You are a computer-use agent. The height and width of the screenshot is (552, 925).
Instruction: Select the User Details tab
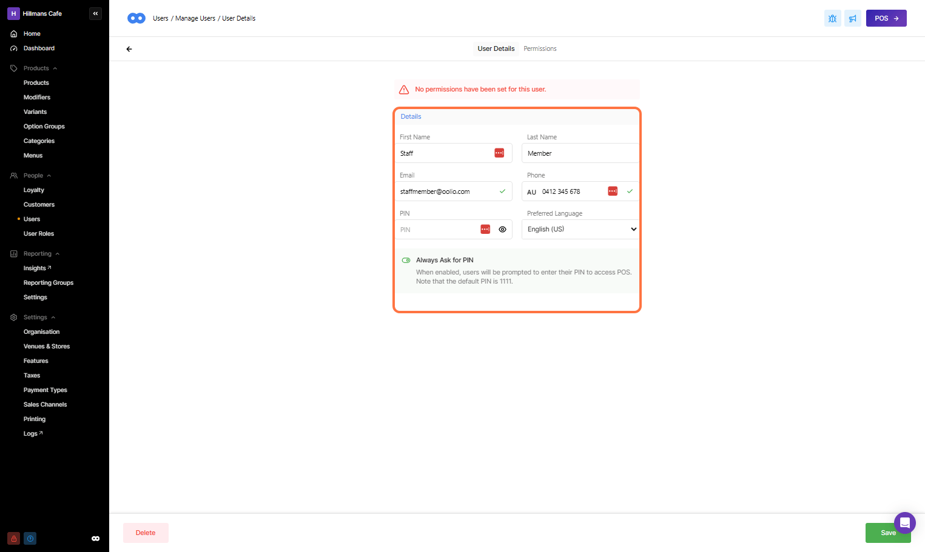(x=496, y=48)
